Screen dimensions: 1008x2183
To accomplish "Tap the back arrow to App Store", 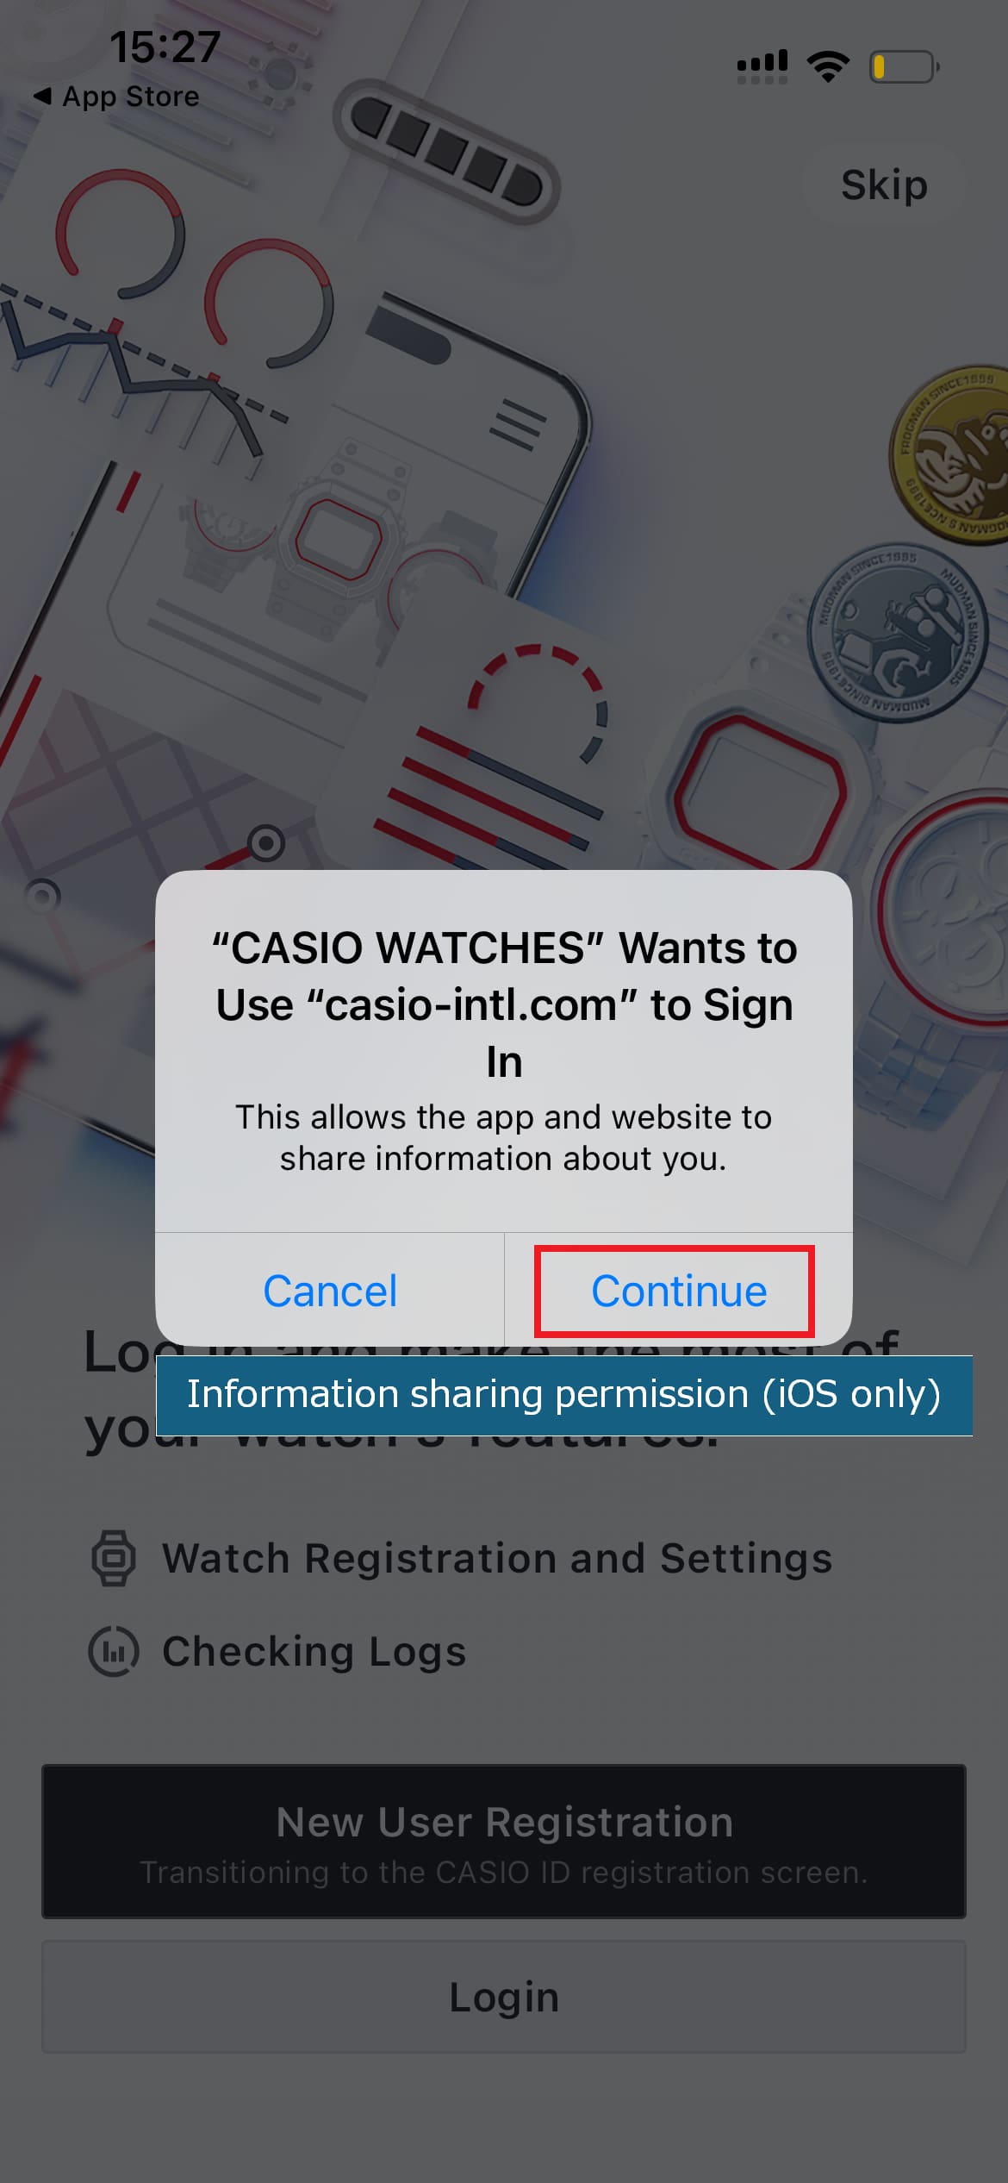I will pos(41,96).
